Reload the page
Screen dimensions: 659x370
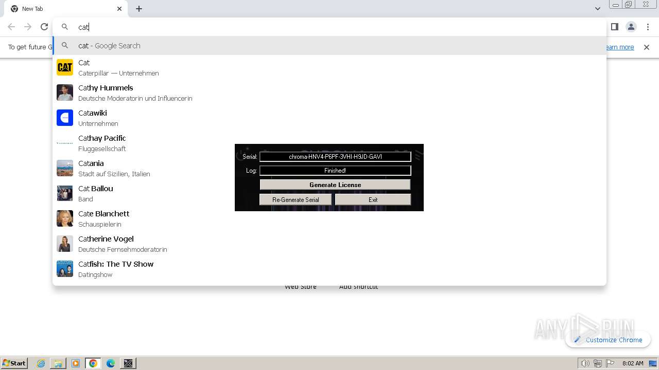[44, 27]
